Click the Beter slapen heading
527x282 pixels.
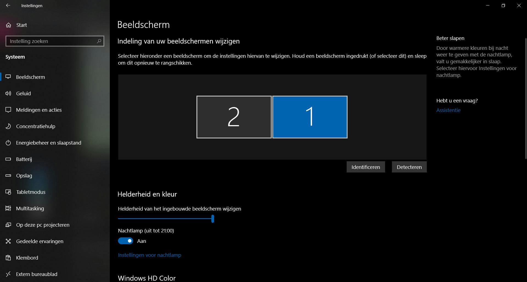coord(450,38)
